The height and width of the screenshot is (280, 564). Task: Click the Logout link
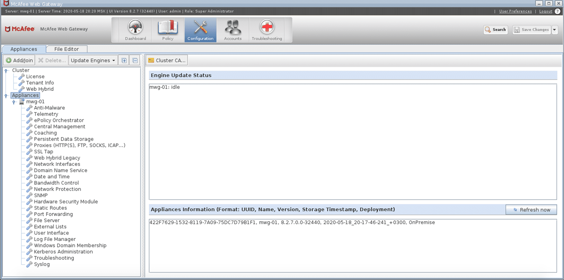(546, 11)
